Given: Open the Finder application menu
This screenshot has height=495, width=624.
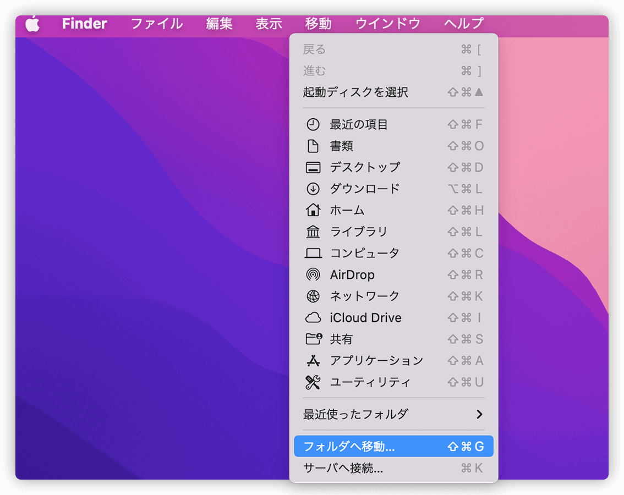Looking at the screenshot, I should [x=84, y=24].
